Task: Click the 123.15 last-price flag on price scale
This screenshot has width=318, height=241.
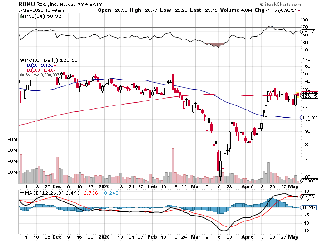Action: point(309,96)
